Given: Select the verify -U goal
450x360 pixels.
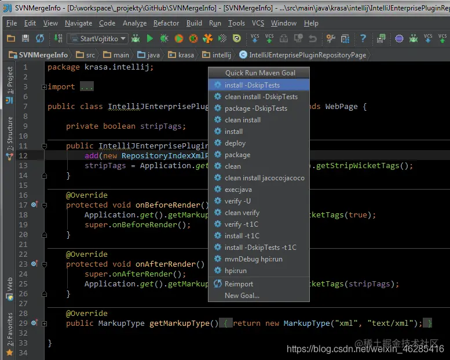Looking at the screenshot, I should click(x=259, y=201).
